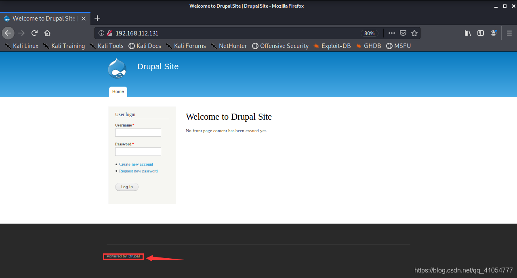Open the Exploit-DB bookmark
This screenshot has height=278, width=517.
(332, 46)
